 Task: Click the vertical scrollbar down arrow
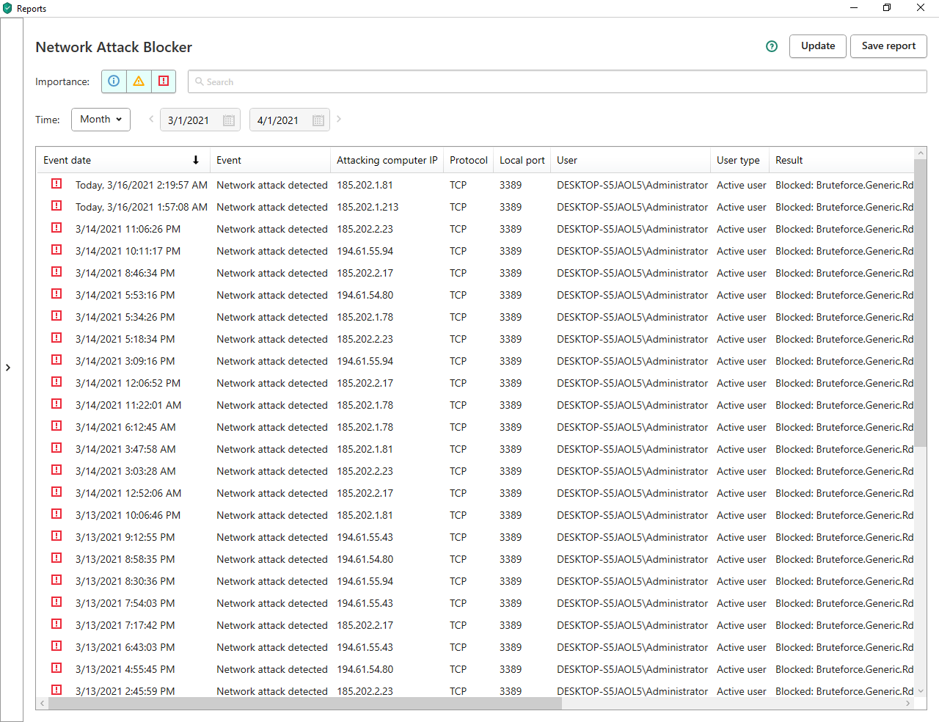point(921,691)
